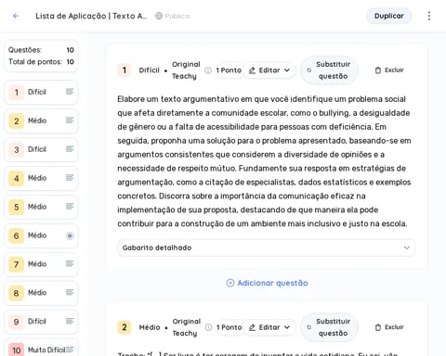Select question 1 Difícil in sidebar
This screenshot has width=446, height=356.
pos(41,92)
